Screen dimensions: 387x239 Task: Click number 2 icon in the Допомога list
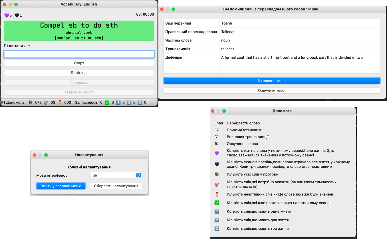click(217, 220)
